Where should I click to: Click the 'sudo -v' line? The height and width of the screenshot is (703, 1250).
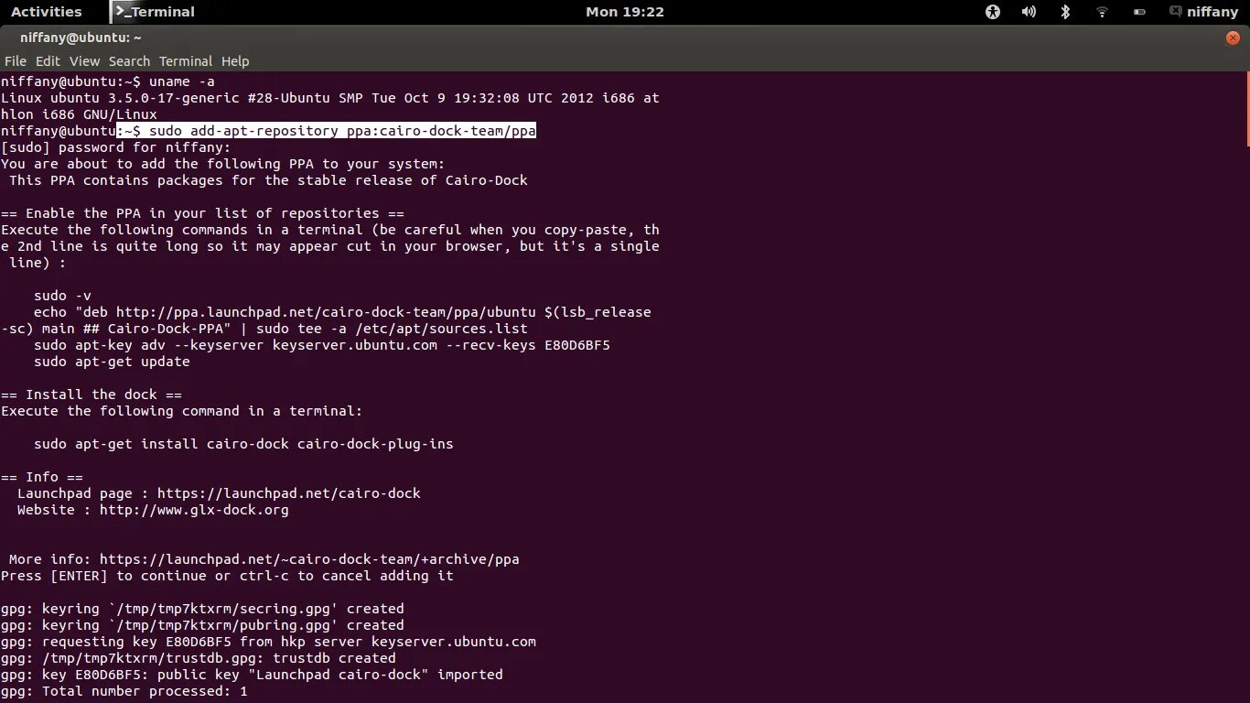(62, 296)
